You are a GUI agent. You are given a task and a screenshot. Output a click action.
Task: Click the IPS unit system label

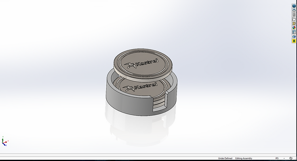coord(277,158)
